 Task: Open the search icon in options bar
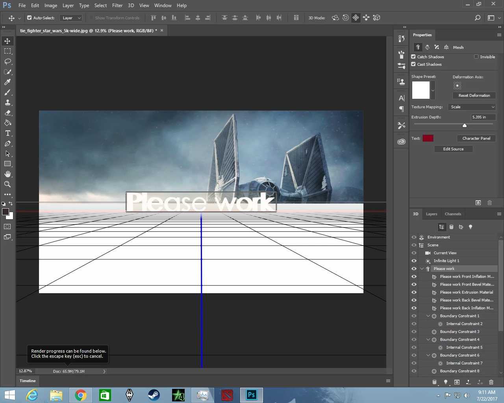click(x=477, y=18)
